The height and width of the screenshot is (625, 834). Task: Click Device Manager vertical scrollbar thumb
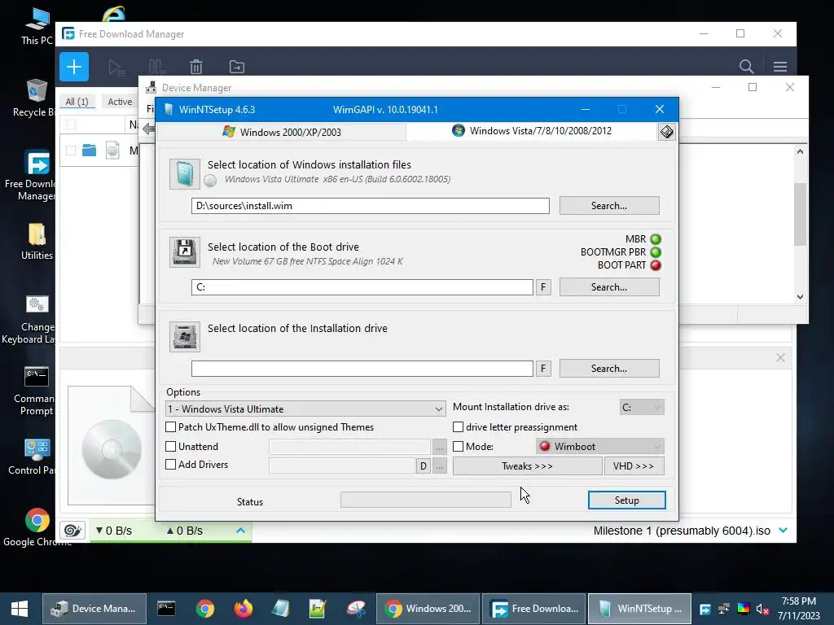tap(800, 214)
